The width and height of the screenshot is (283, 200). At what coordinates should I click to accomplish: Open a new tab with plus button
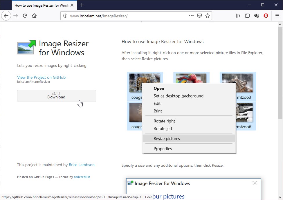coord(82,5)
